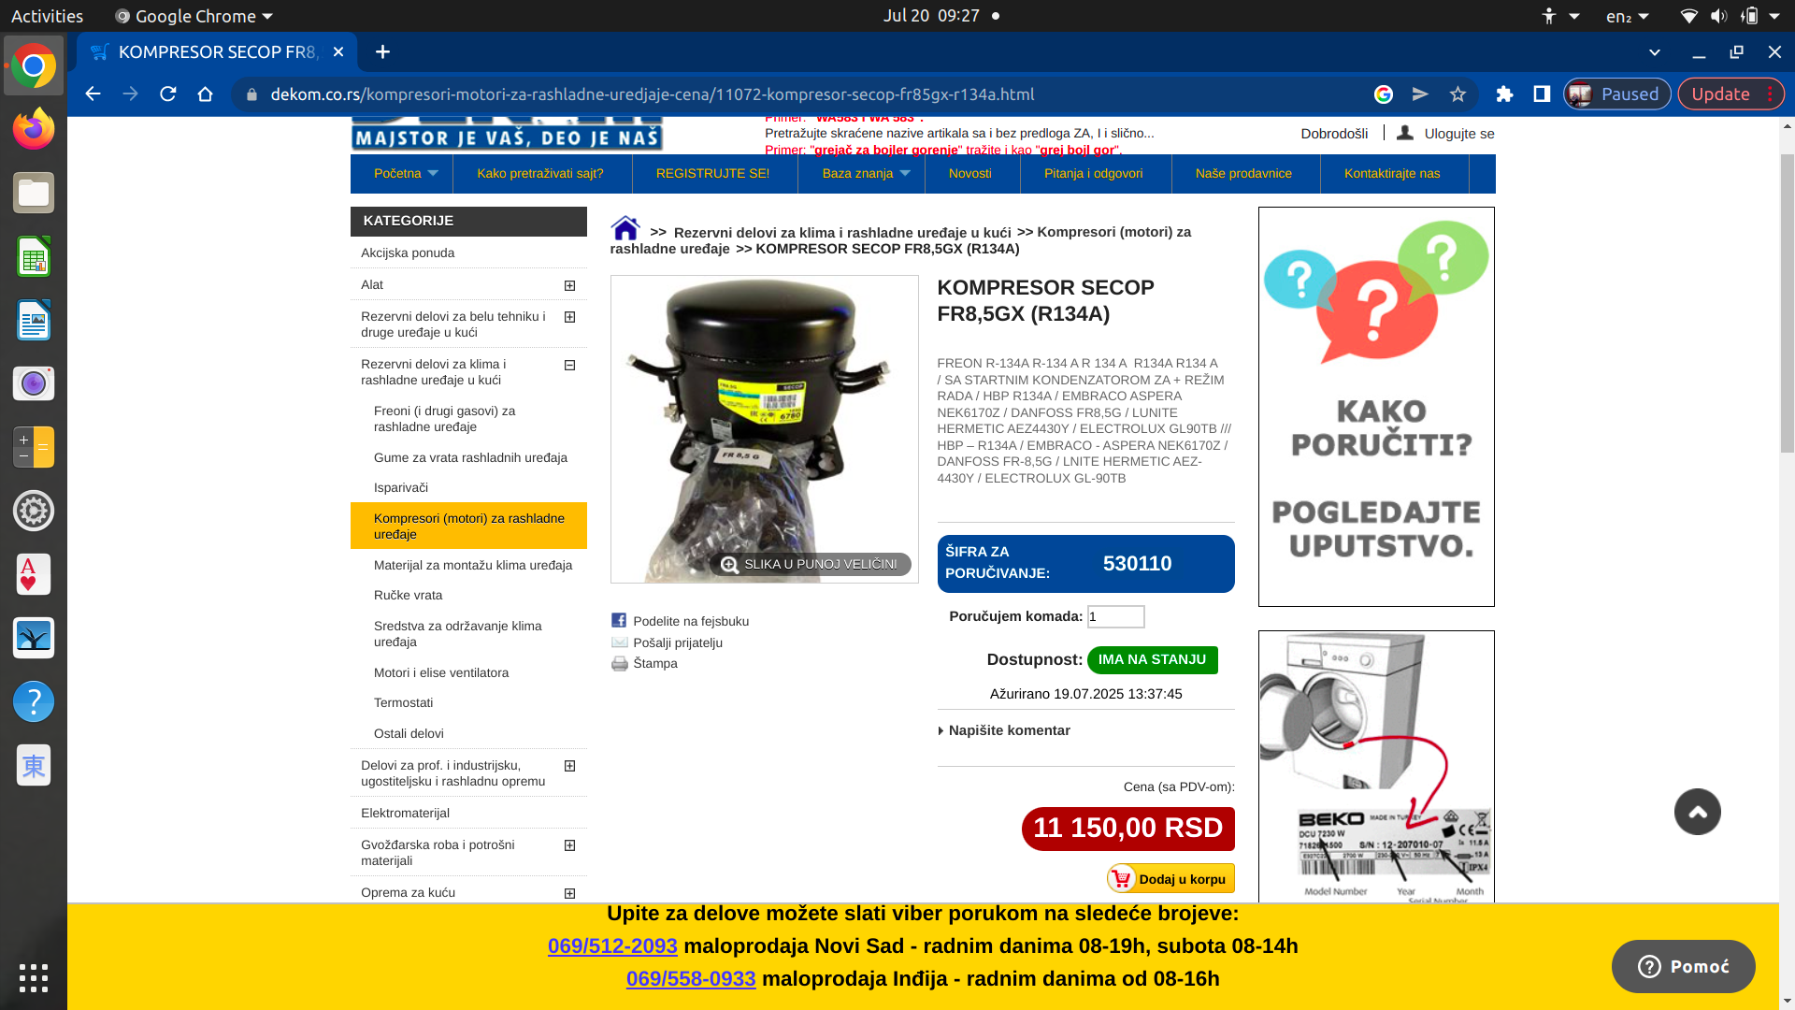
Task: View compressor image in full size
Action: pos(810,564)
